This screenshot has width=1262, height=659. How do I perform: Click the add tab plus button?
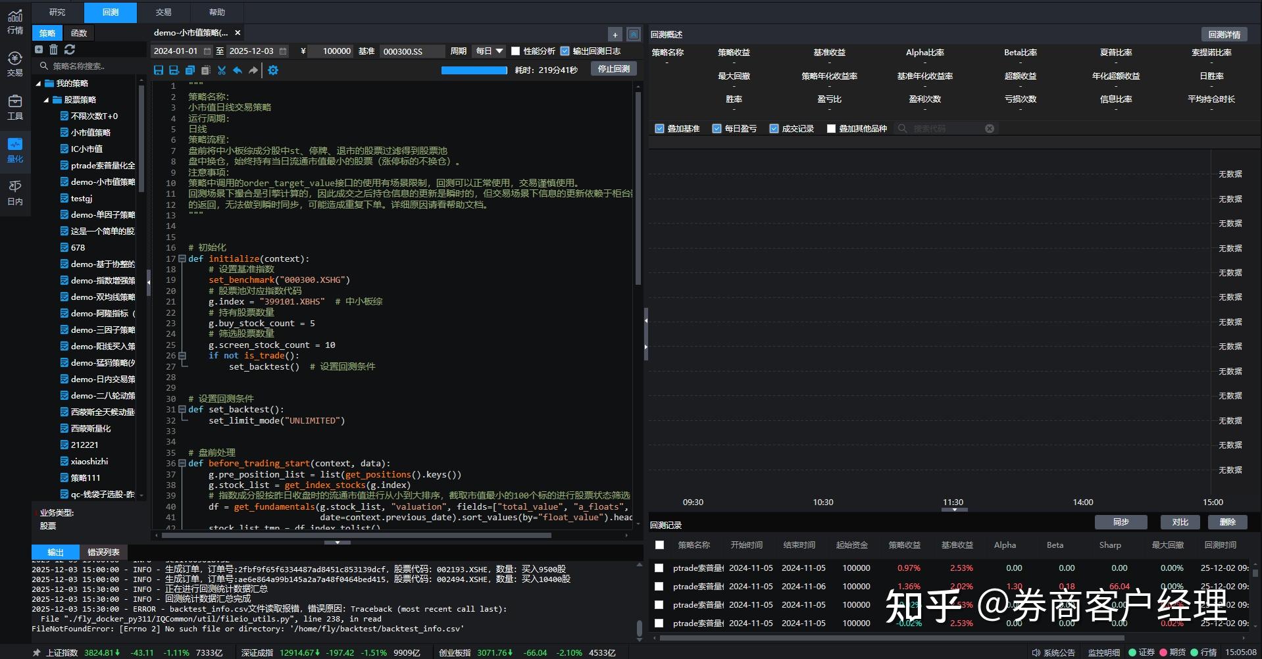click(x=615, y=34)
